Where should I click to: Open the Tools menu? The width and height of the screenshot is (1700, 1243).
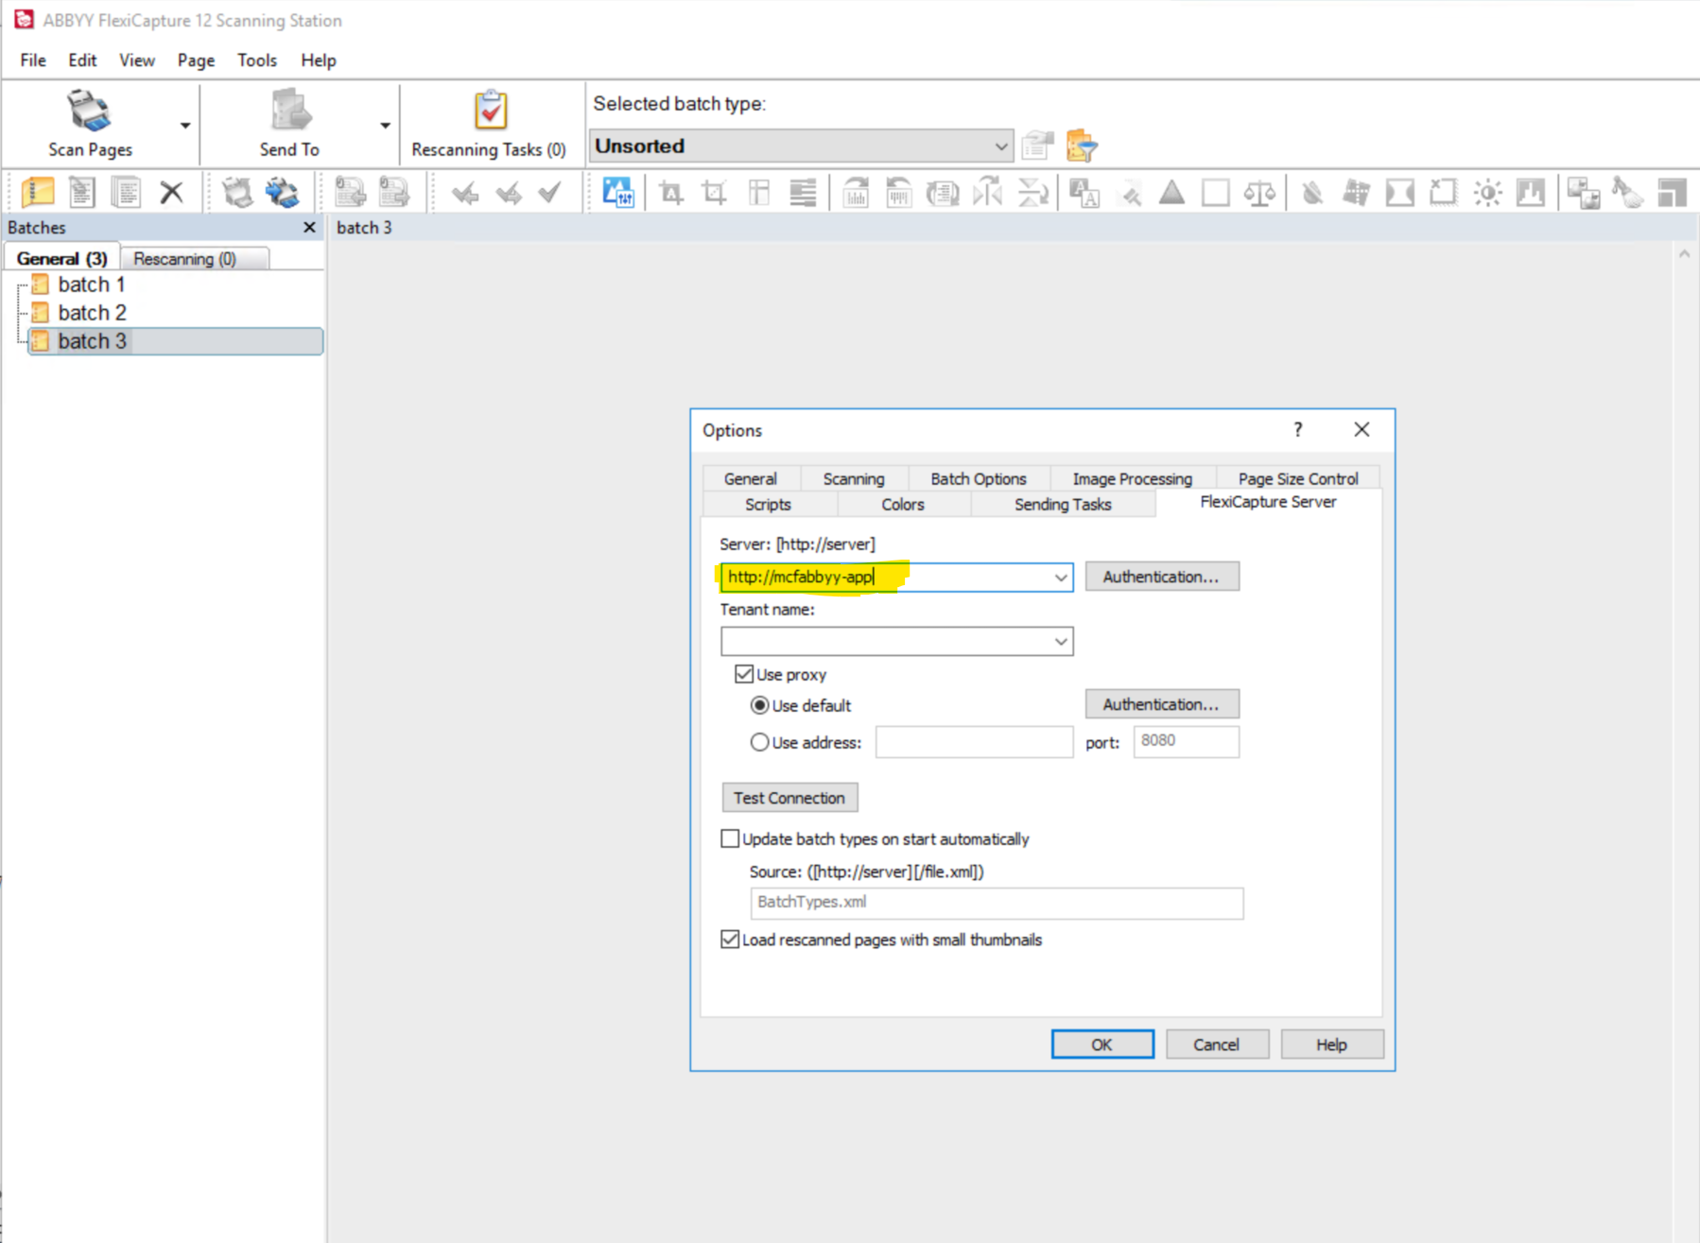pyautogui.click(x=257, y=60)
